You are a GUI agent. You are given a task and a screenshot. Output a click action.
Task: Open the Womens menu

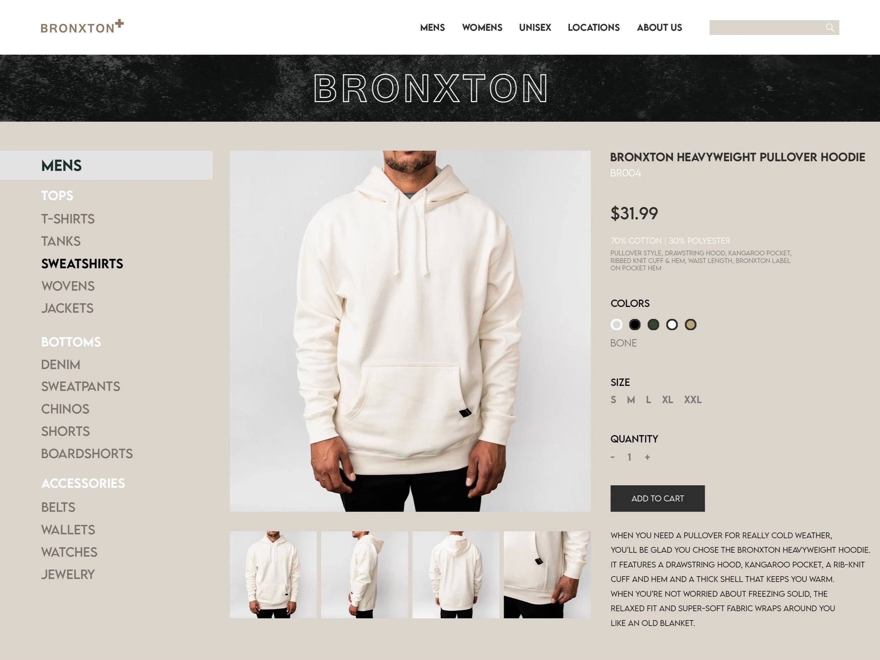(x=482, y=28)
